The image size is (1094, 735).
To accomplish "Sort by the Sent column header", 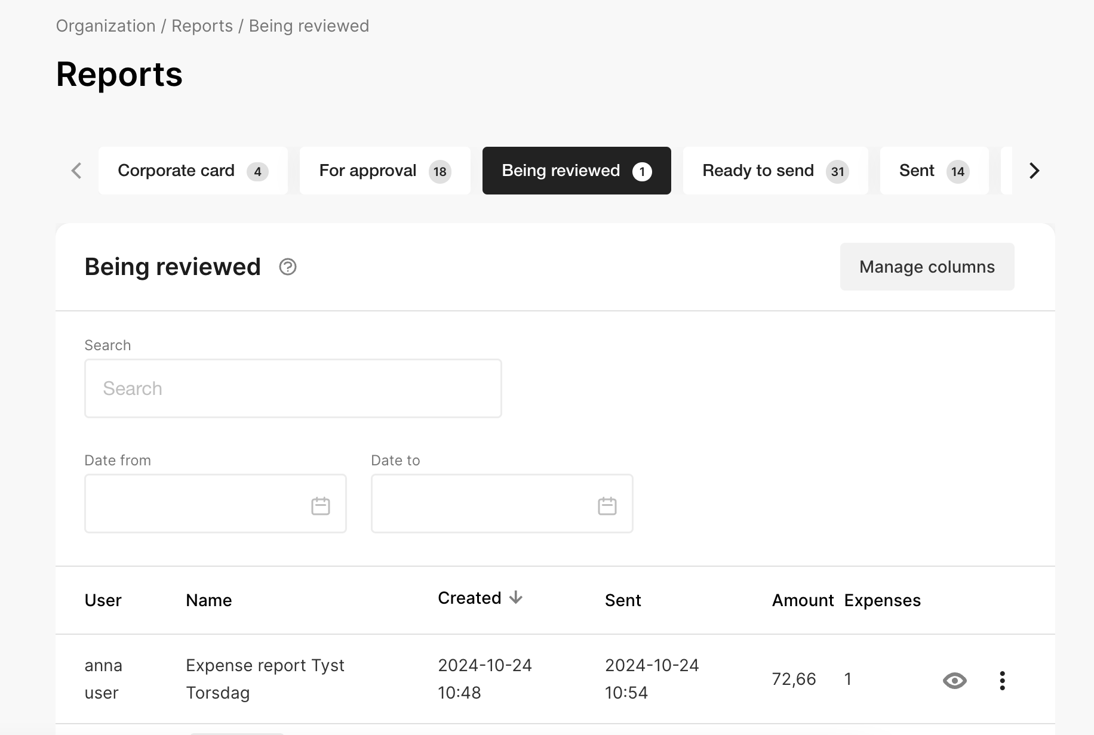I will click(x=623, y=600).
